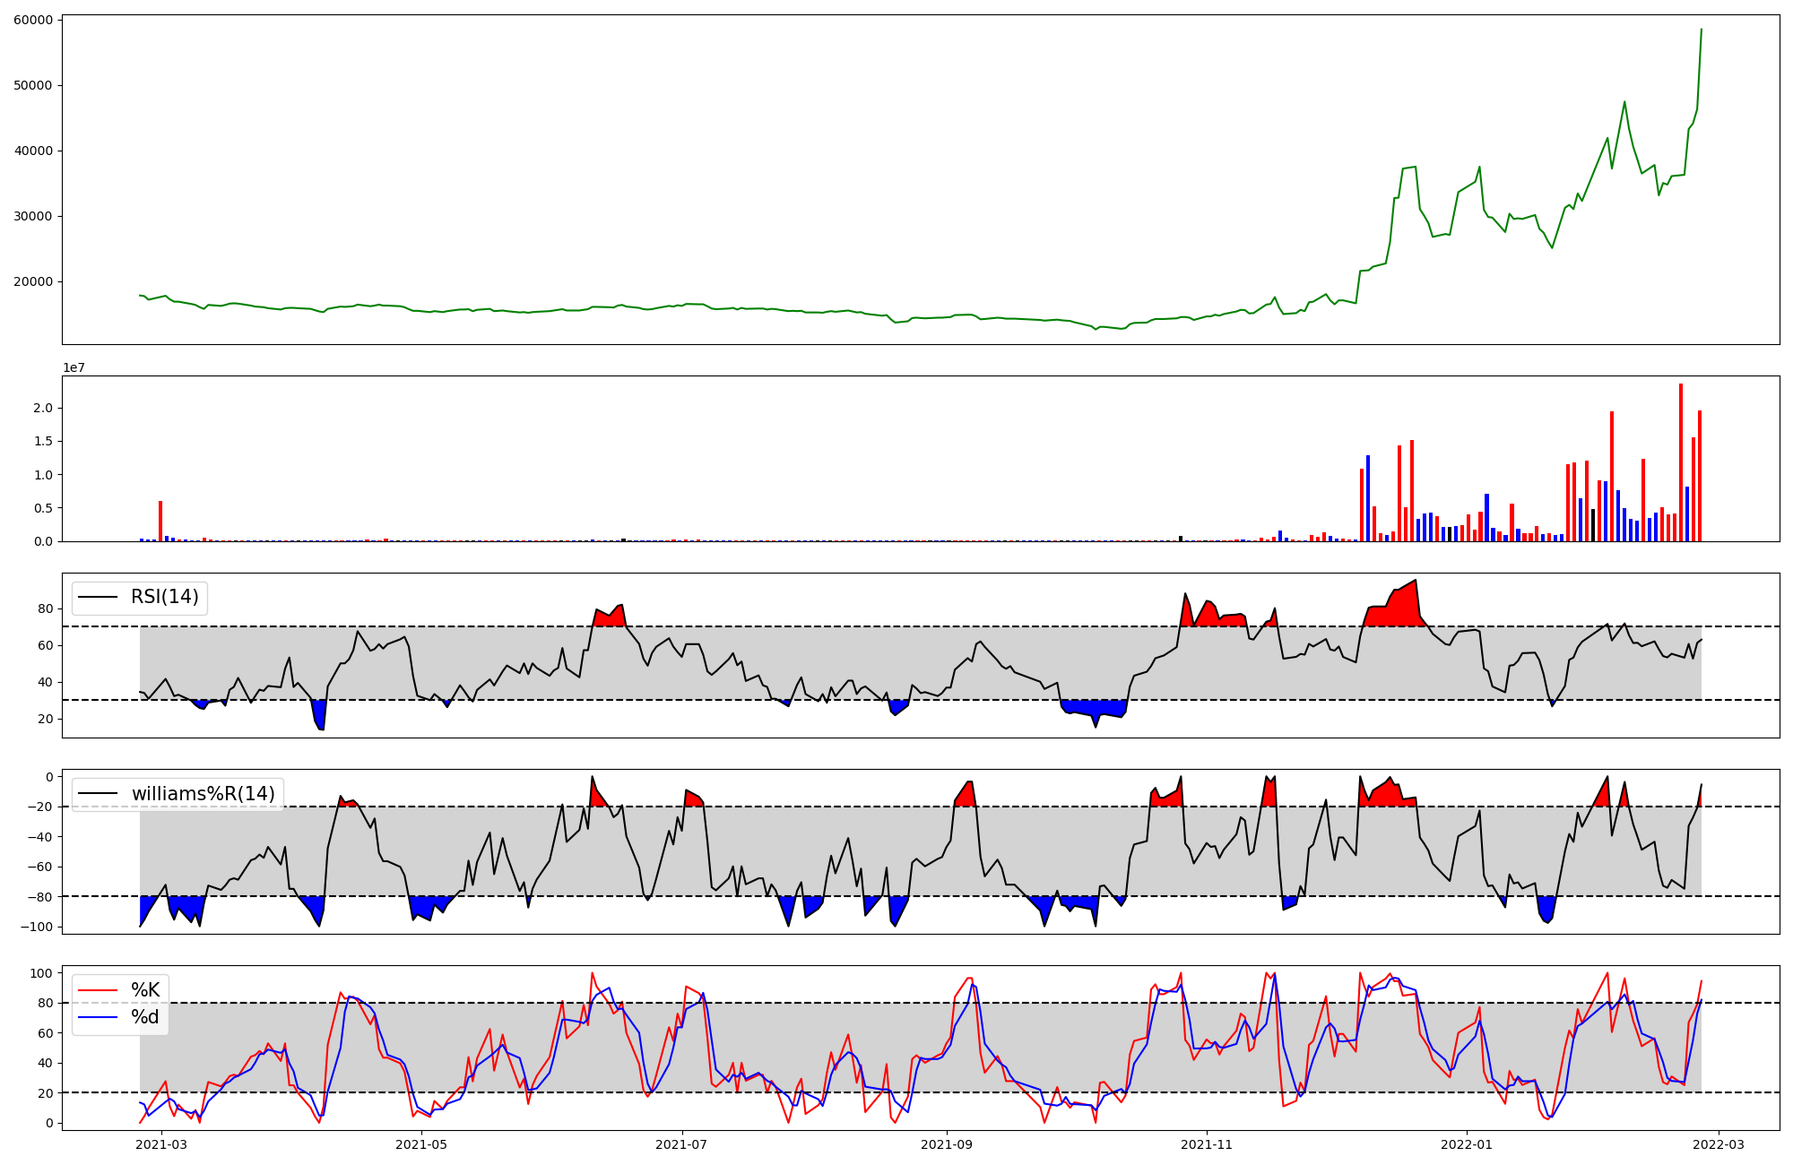Click the 2022-01 x-axis date label
This screenshot has height=1165, width=1793.
point(1466,1144)
